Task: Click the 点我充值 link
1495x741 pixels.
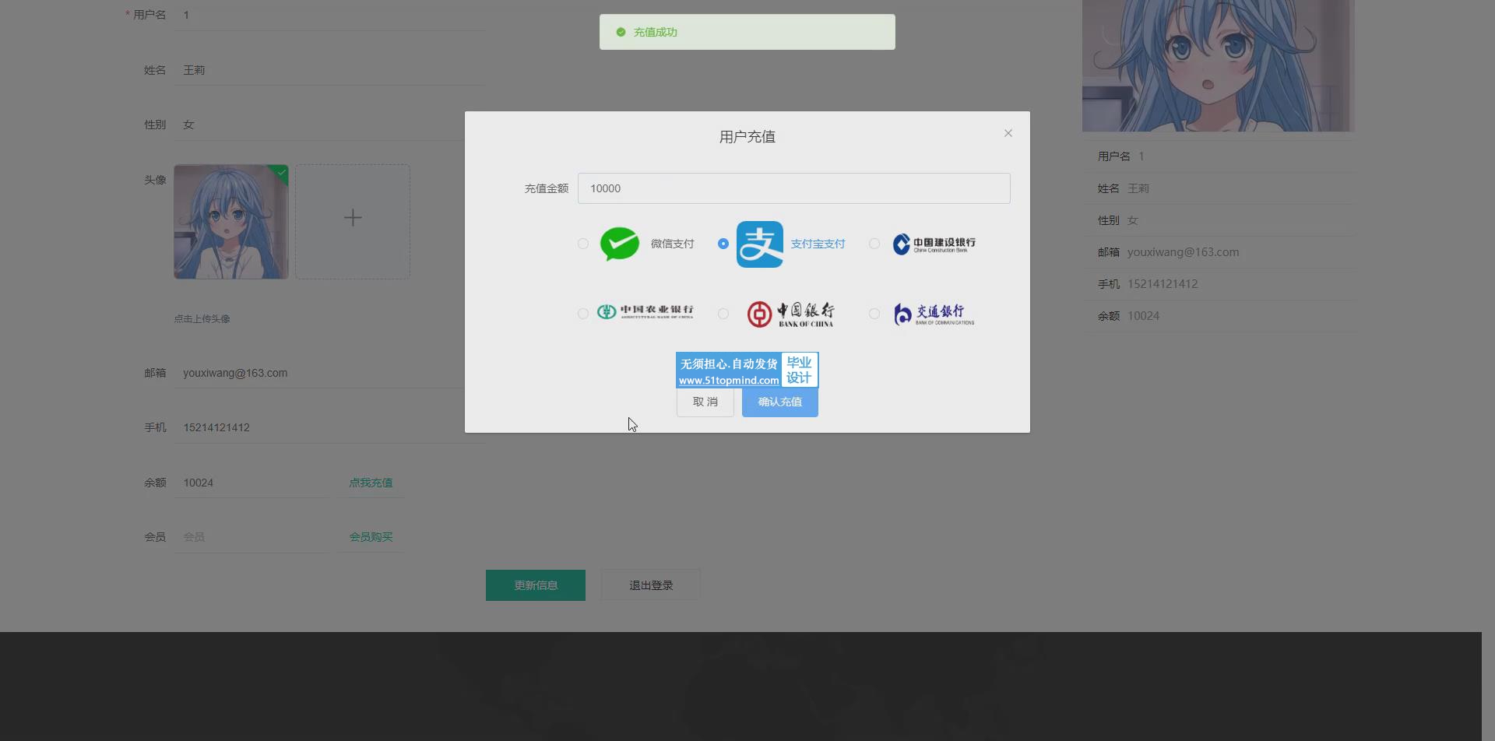Action: [x=371, y=483]
